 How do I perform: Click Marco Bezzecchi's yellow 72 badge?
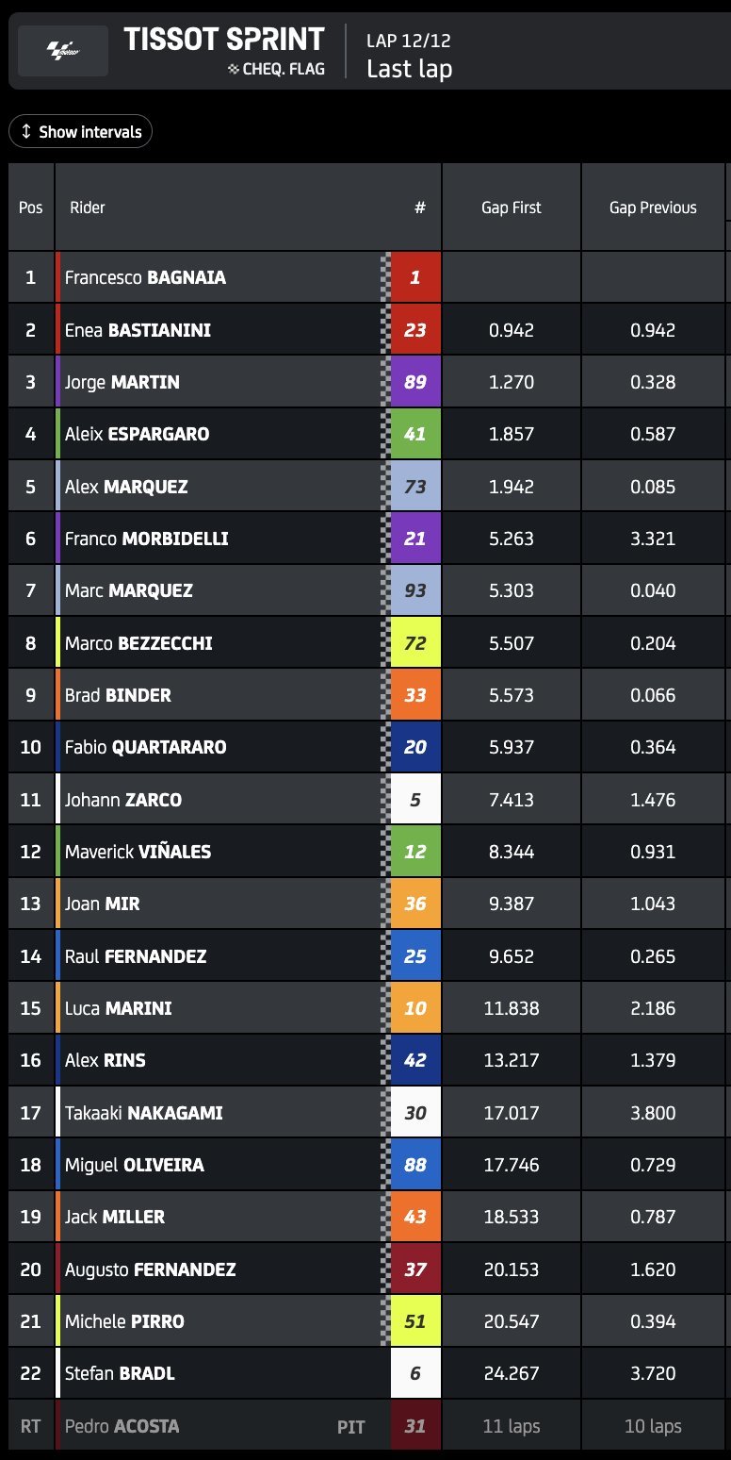[415, 643]
